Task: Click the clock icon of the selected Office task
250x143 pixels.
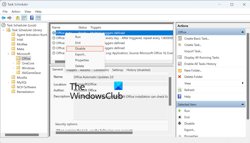Action: coord(54,33)
